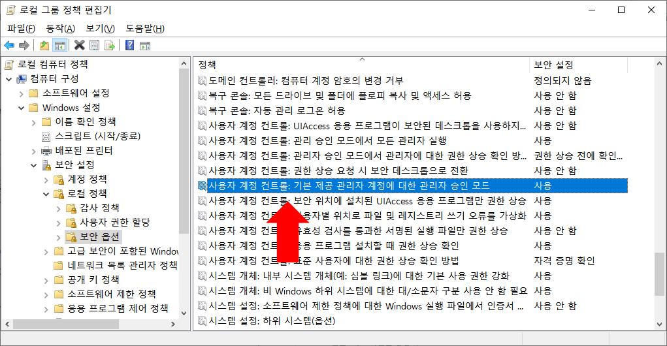Image resolution: width=667 pixels, height=346 pixels.
Task: Click the tree pane horizontal scrollbar thumb
Action: [66, 324]
